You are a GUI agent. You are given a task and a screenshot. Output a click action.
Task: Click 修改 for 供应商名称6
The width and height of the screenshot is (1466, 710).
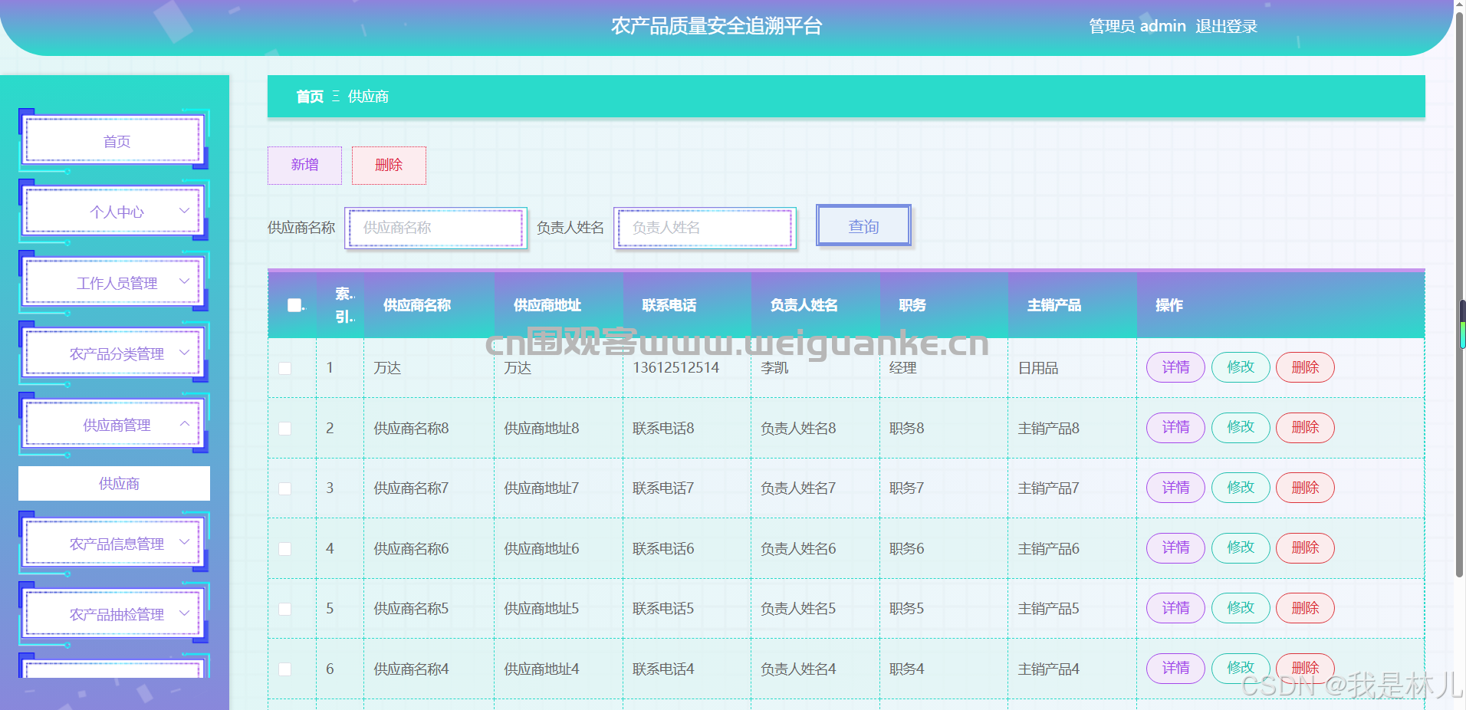[1241, 547]
